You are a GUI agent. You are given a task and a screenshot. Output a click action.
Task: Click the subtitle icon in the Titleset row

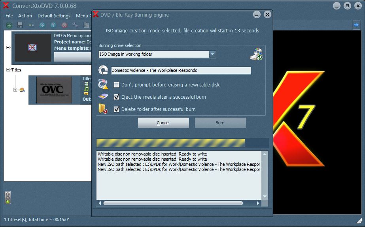86,94
